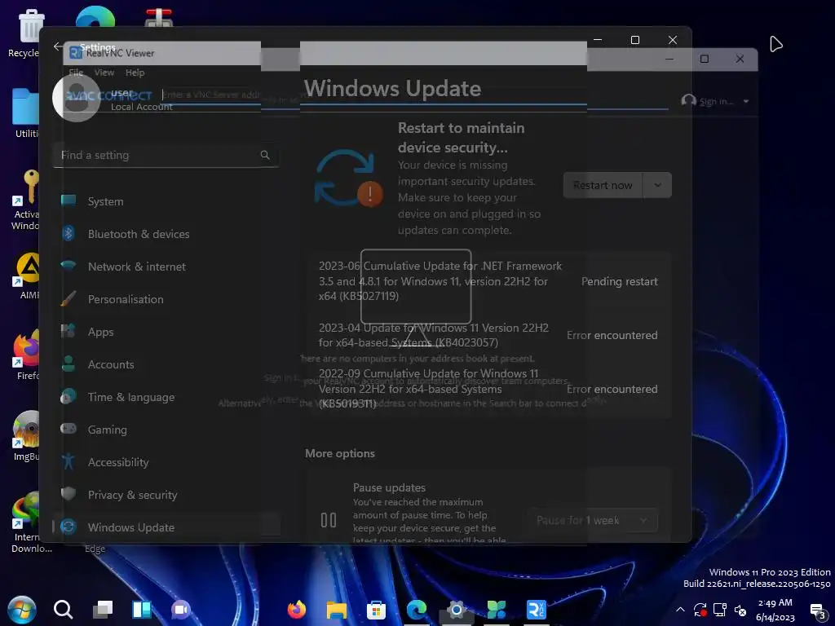The width and height of the screenshot is (835, 626).
Task: Switch to RealVNC Viewer in the taskbar
Action: tap(537, 610)
